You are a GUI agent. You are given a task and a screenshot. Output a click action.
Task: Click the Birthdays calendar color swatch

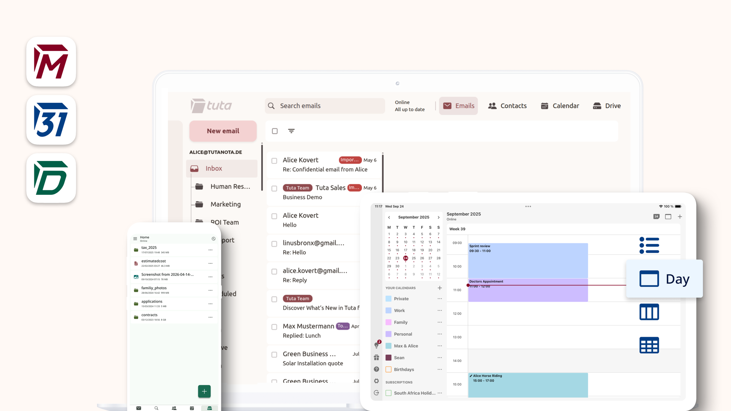388,370
